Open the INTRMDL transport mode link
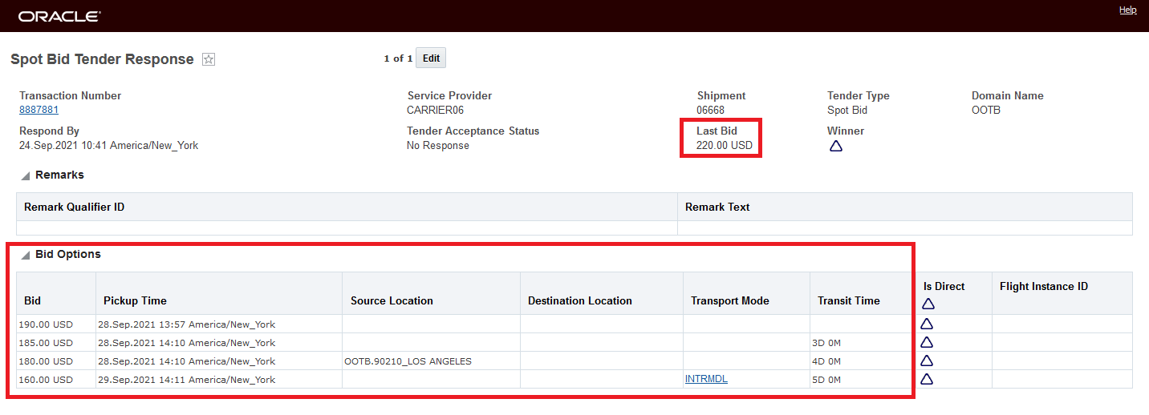This screenshot has height=415, width=1149. coord(706,379)
